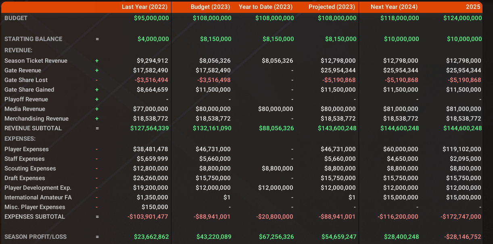Select the plus sign beside Media Revenue
Screen dimensions: 493x244
(x=97, y=109)
